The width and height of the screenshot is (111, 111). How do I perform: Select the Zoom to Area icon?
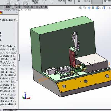pos(85,8)
